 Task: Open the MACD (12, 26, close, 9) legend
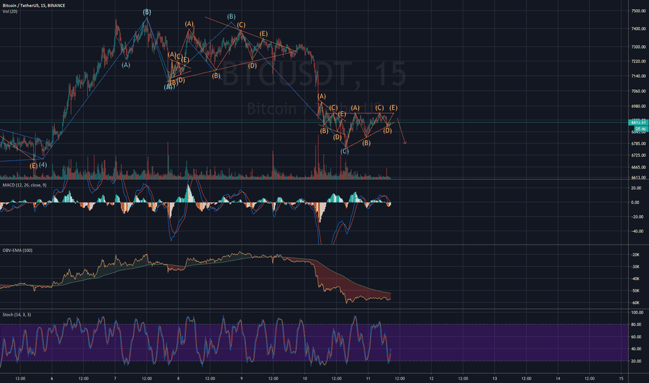24,185
